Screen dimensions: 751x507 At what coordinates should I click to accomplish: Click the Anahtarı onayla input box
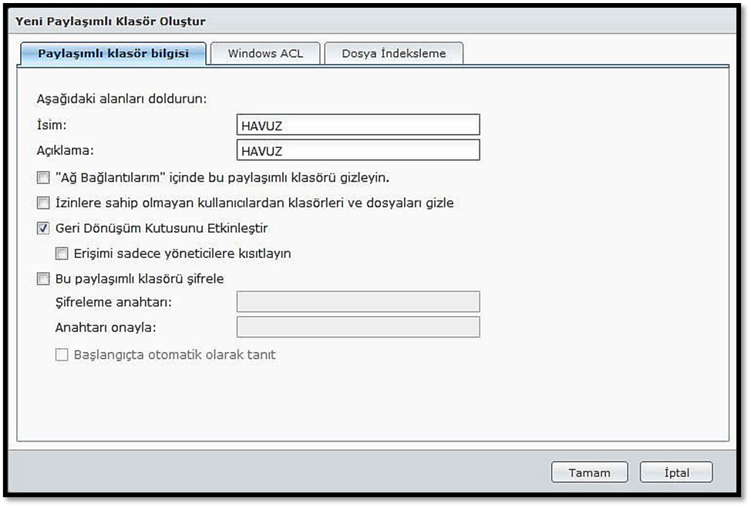358,327
